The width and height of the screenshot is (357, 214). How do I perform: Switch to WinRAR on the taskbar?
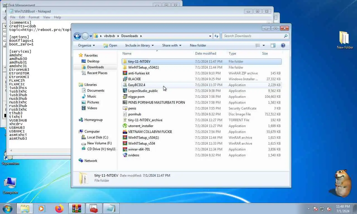pos(76,208)
